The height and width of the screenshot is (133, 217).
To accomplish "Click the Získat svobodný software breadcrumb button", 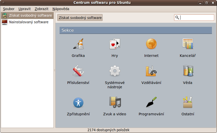I will [x=80, y=18].
